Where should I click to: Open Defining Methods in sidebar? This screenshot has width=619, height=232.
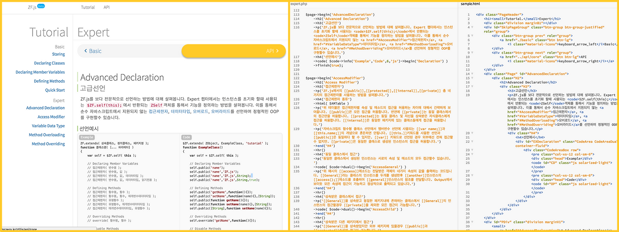[49, 81]
